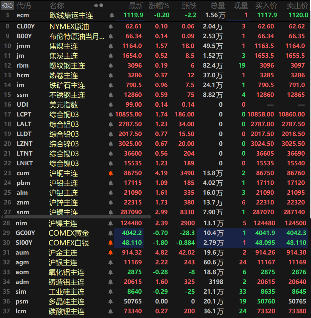
Task: Sort by the 最新 column header
Action: pyautogui.click(x=136, y=6)
